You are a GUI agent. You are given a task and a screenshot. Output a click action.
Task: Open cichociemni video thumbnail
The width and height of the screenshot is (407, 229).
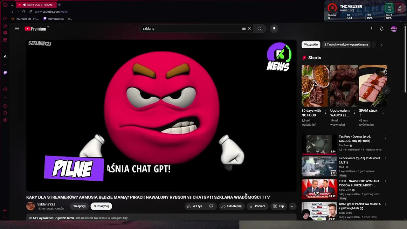pos(319,166)
